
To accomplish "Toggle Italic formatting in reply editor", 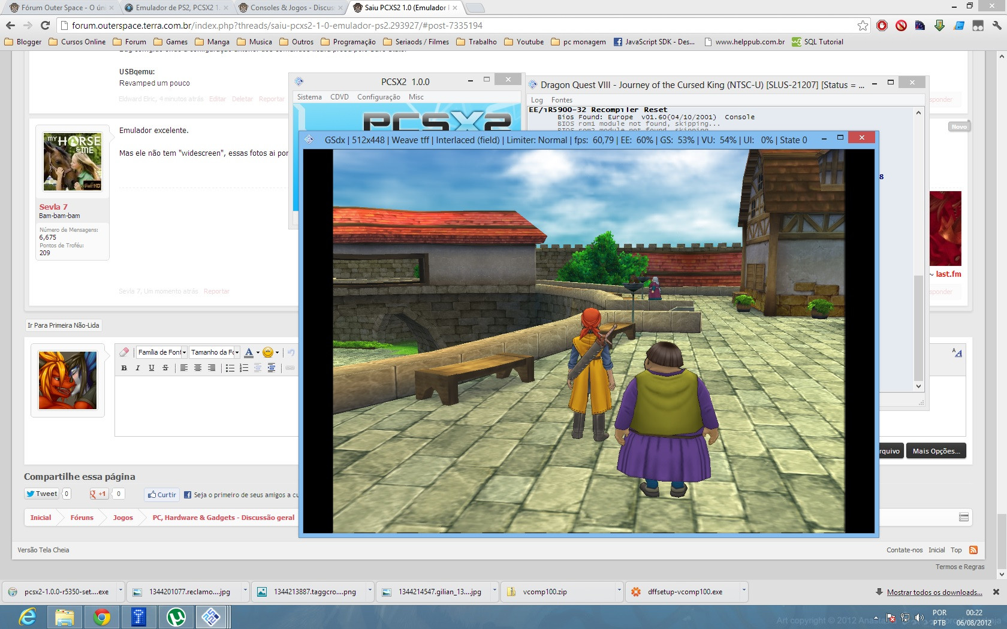I will click(138, 368).
